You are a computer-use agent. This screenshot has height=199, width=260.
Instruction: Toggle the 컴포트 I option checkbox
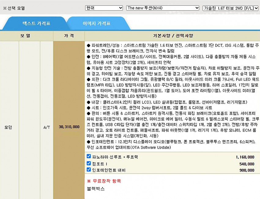89,163
